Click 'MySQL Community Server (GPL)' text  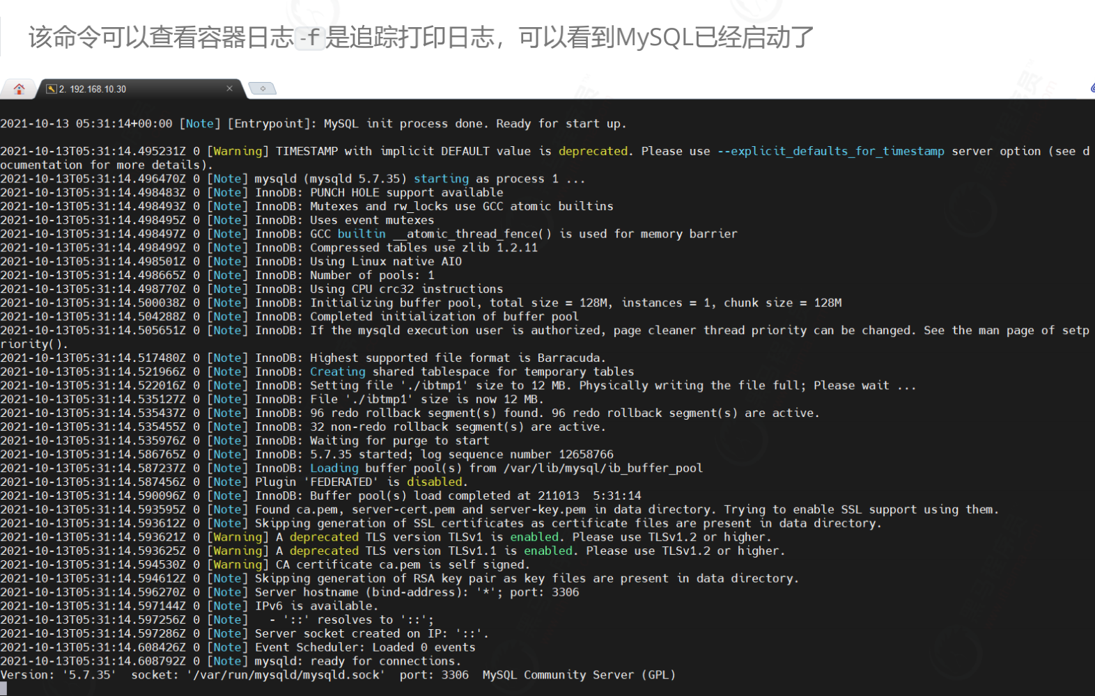pos(579,675)
